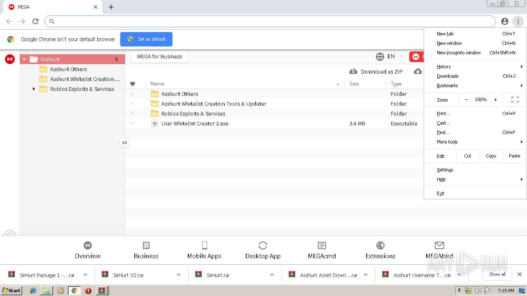
Task: Open Opera browser from taskbar
Action: (x=88, y=291)
